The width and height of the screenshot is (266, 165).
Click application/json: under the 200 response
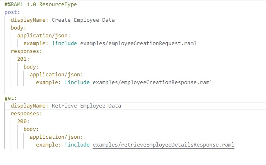pos(56,137)
